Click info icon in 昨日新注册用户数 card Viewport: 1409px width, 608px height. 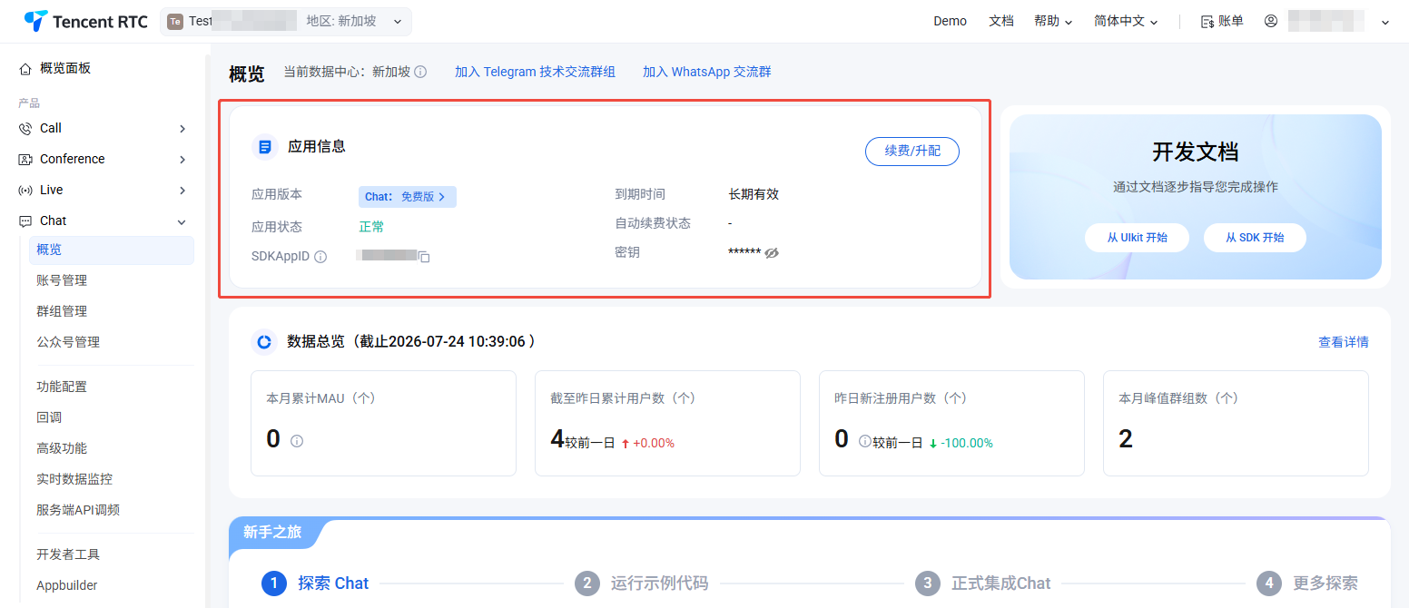point(865,441)
